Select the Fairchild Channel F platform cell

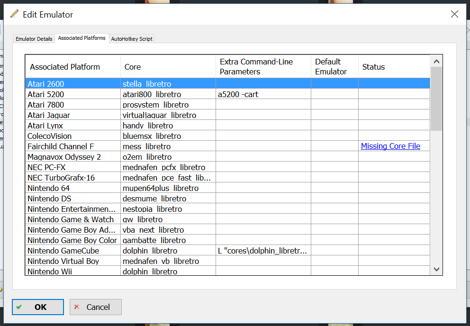73,146
